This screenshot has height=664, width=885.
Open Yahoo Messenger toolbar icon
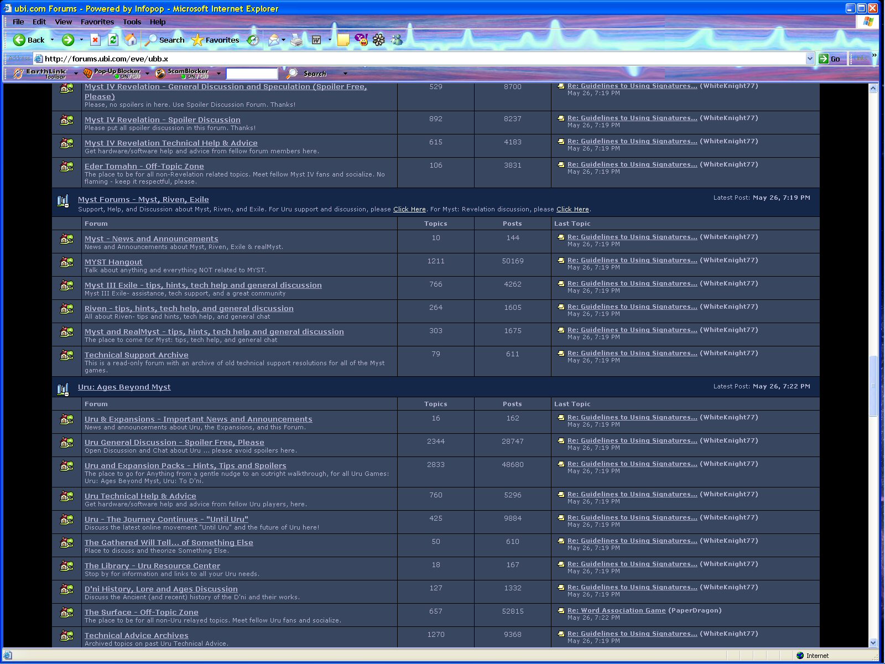click(x=361, y=40)
